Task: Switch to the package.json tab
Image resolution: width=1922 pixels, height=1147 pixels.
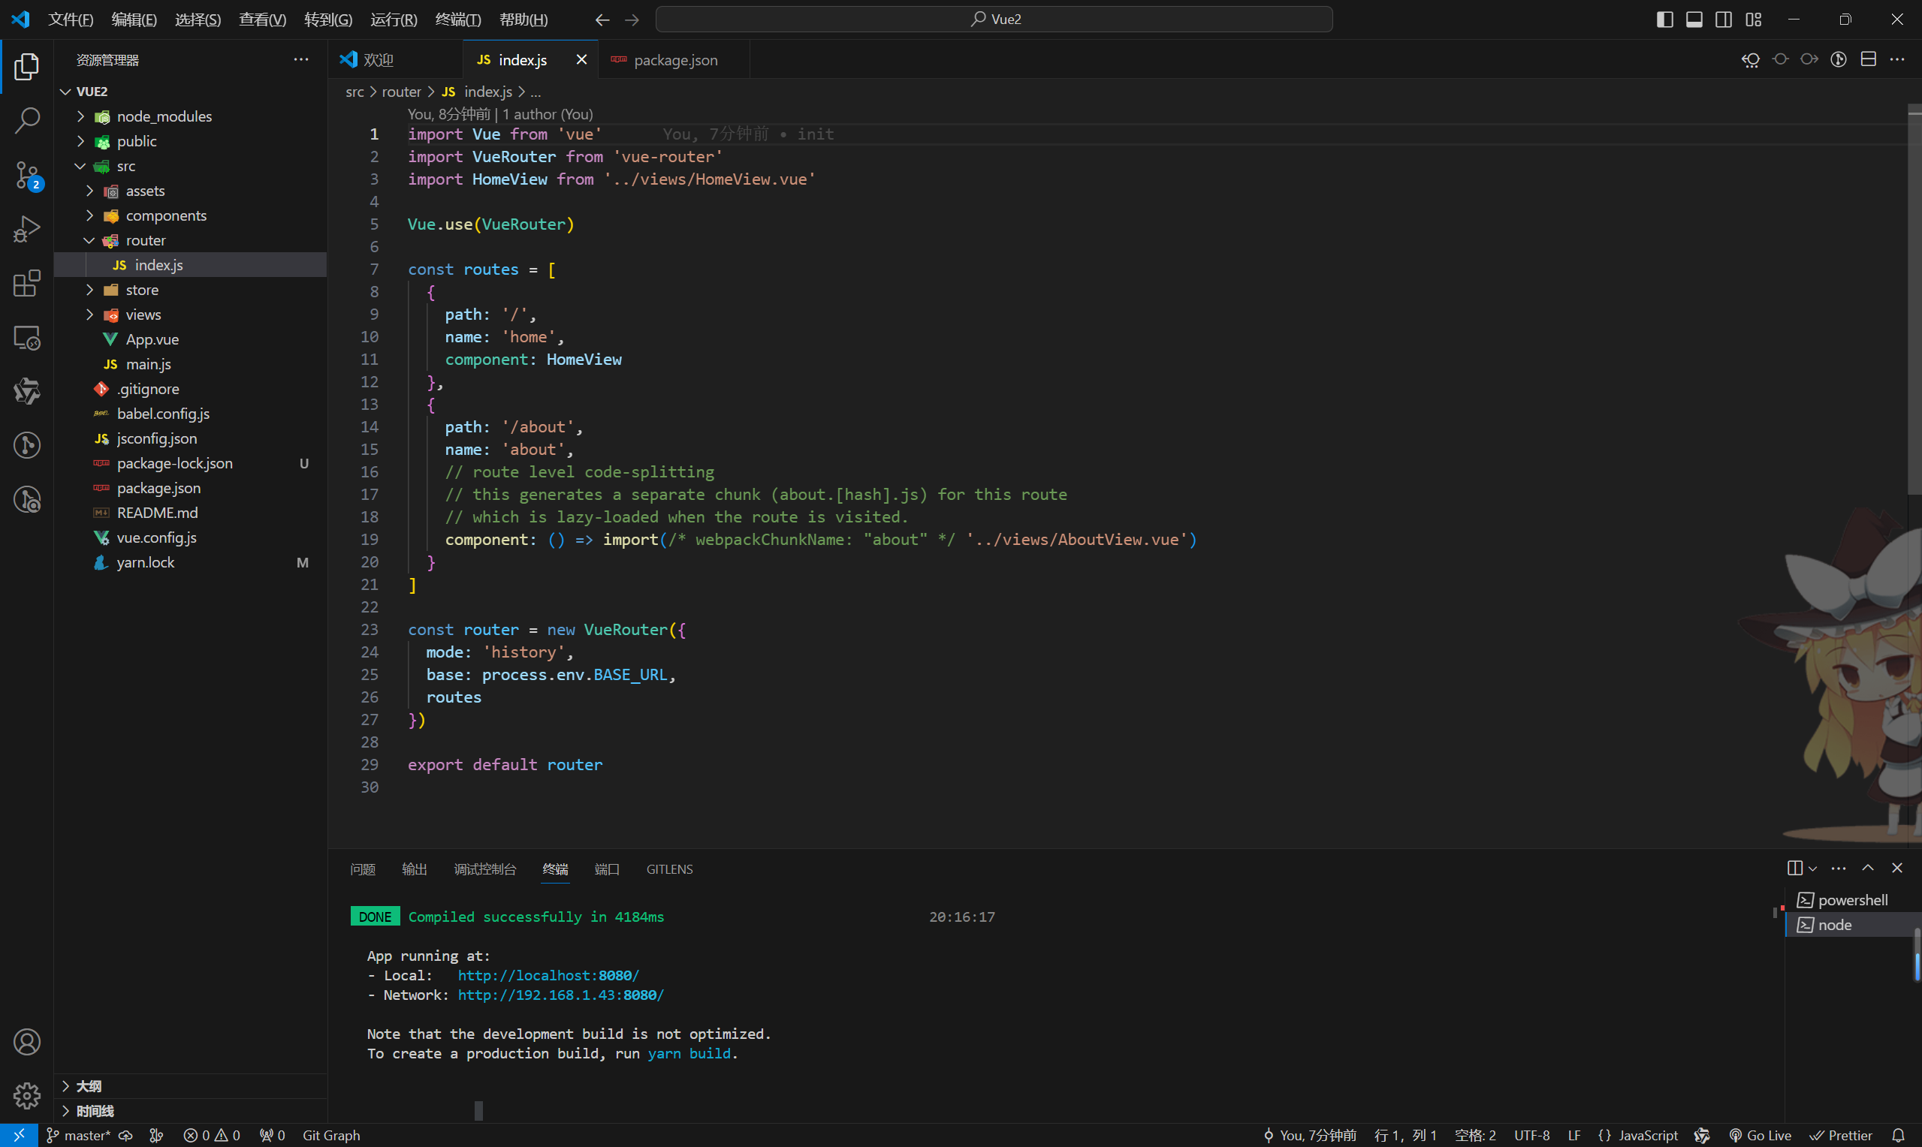Action: [x=675, y=59]
